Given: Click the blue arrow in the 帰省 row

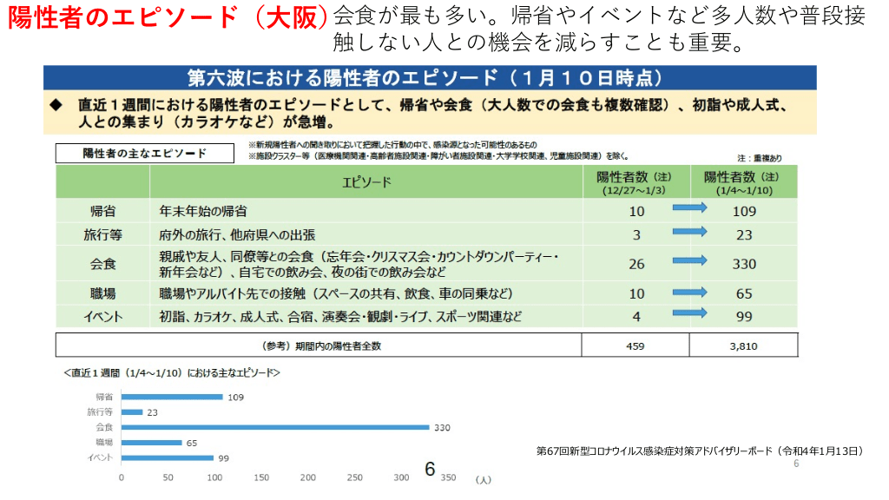Looking at the screenshot, I should point(691,209).
